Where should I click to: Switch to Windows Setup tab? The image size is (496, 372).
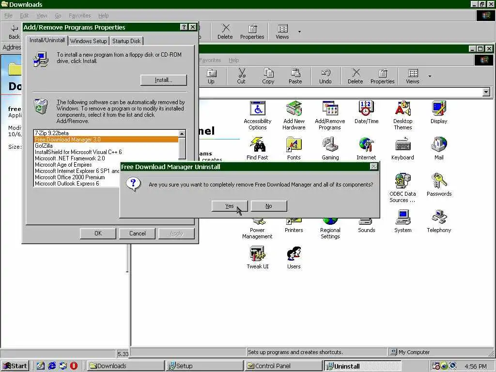89,41
